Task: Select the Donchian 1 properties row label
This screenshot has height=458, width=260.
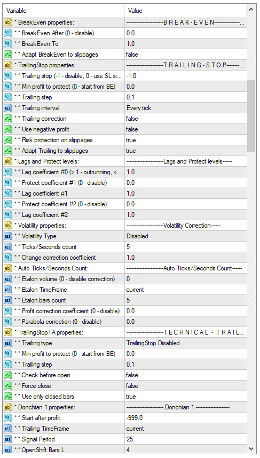Action: pyautogui.click(x=45, y=407)
